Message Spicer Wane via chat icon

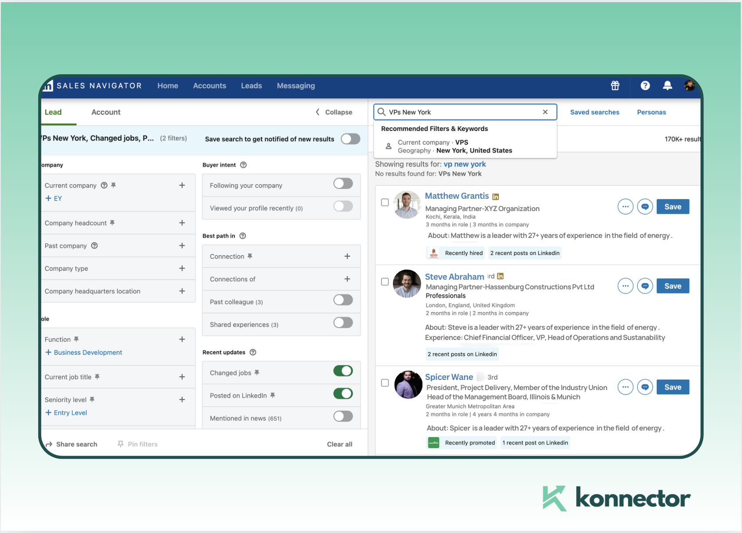tap(645, 387)
